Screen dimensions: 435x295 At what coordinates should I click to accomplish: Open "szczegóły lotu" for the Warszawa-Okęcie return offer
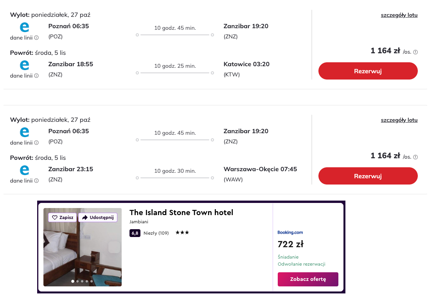coord(399,120)
